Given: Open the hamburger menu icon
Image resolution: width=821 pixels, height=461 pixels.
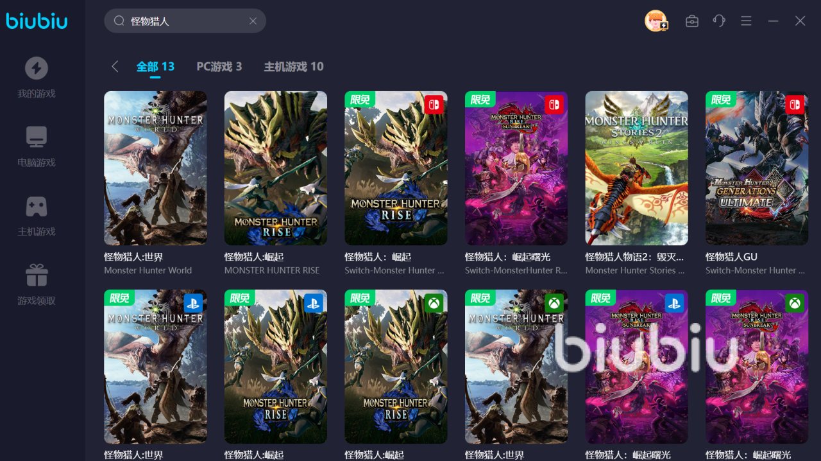Looking at the screenshot, I should [x=746, y=21].
